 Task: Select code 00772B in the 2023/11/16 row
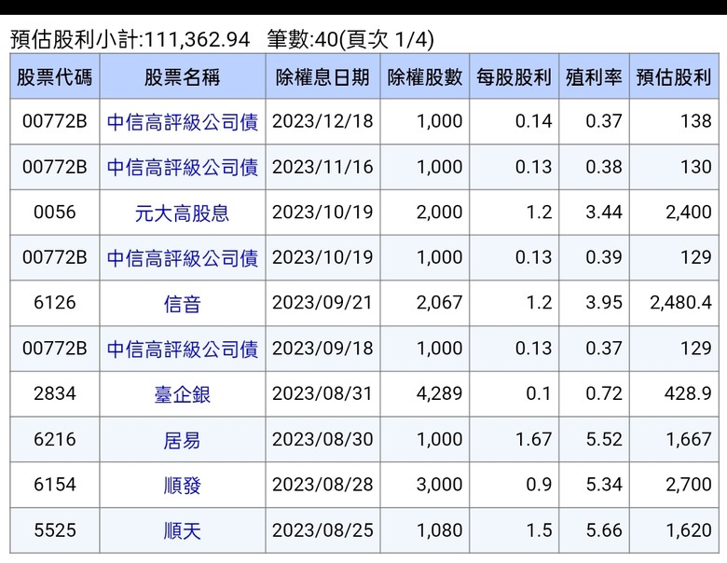click(x=55, y=167)
